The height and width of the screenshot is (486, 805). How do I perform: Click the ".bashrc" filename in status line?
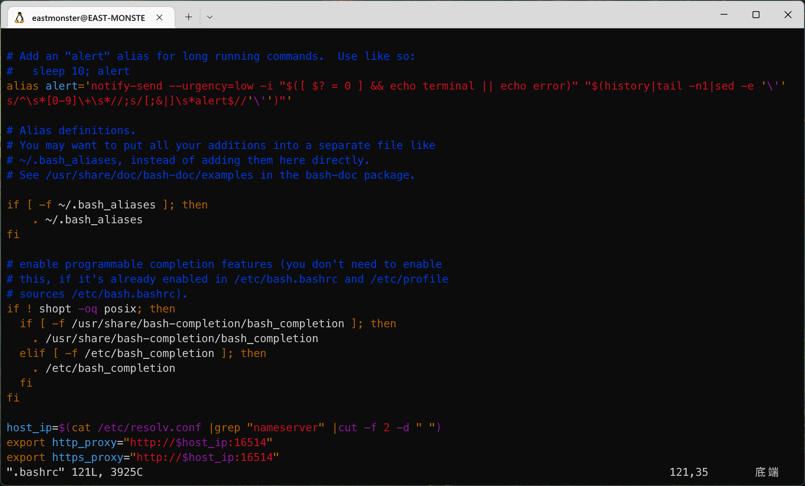(35, 472)
